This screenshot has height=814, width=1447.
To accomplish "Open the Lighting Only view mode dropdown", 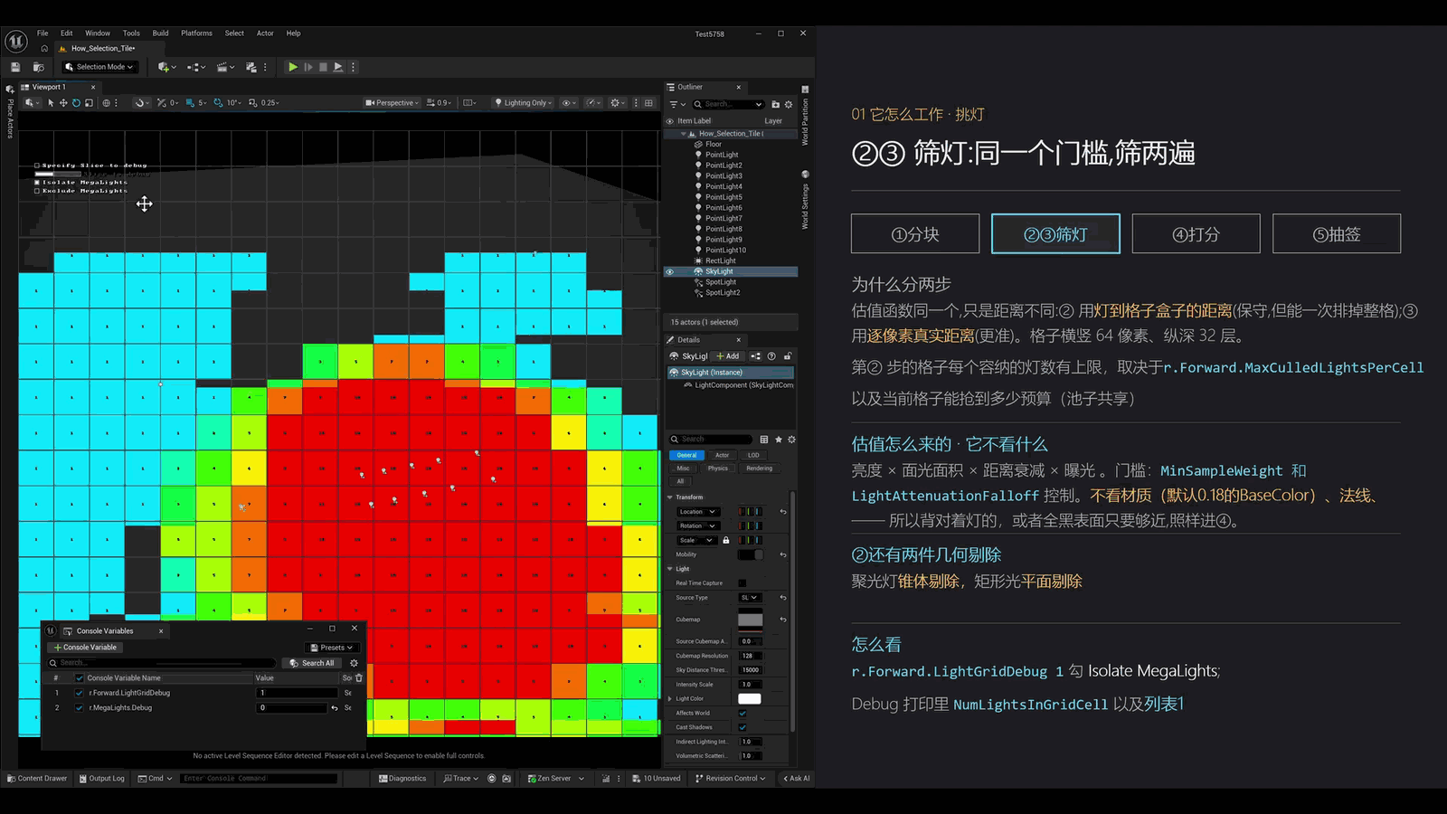I will click(x=523, y=103).
